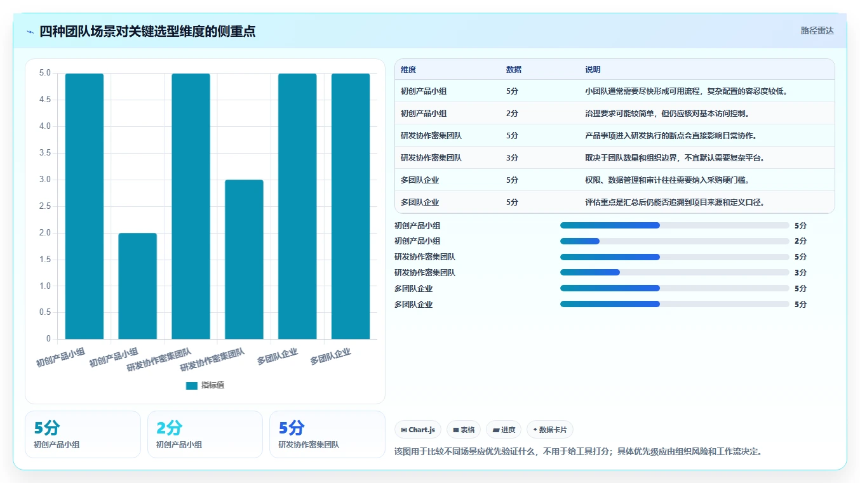Select the Chart.js tag chip

pos(418,430)
